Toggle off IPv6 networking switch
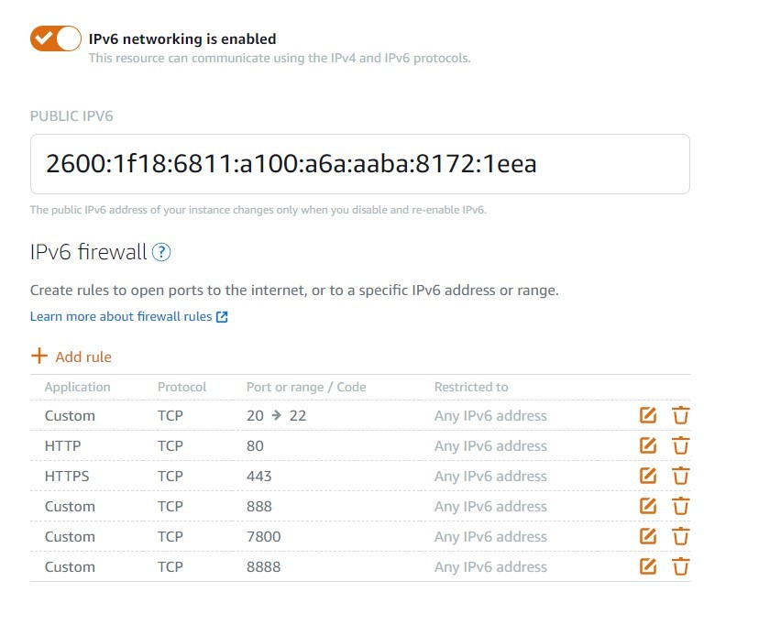The image size is (759, 625). click(x=56, y=38)
